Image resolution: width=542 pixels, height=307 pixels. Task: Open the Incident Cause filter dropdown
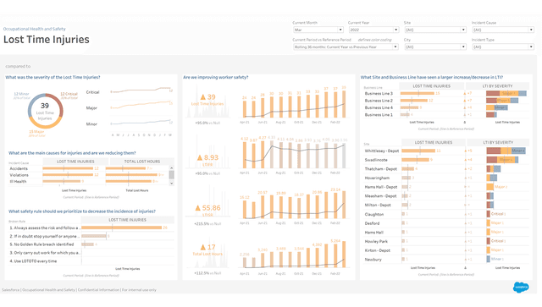[x=503, y=30]
